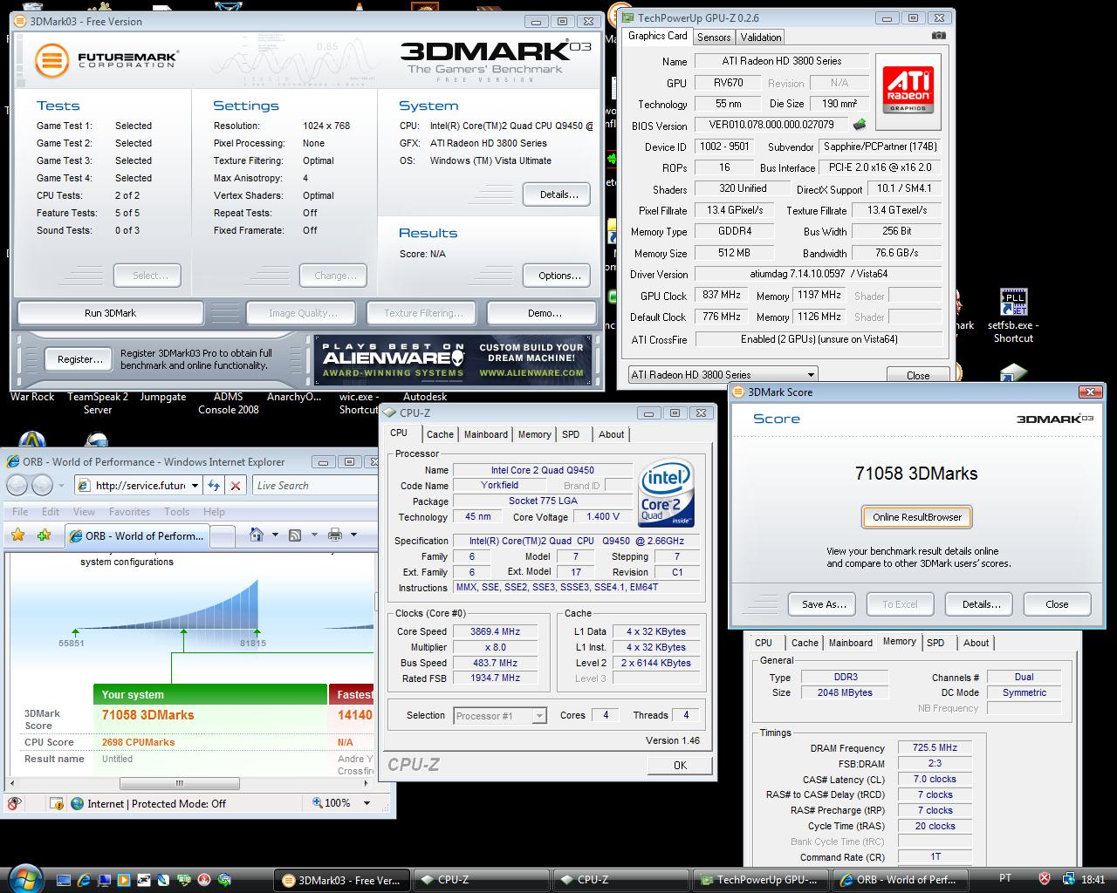This screenshot has width=1117, height=893.
Task: Open the Favorites Center star icon
Action: 17,535
